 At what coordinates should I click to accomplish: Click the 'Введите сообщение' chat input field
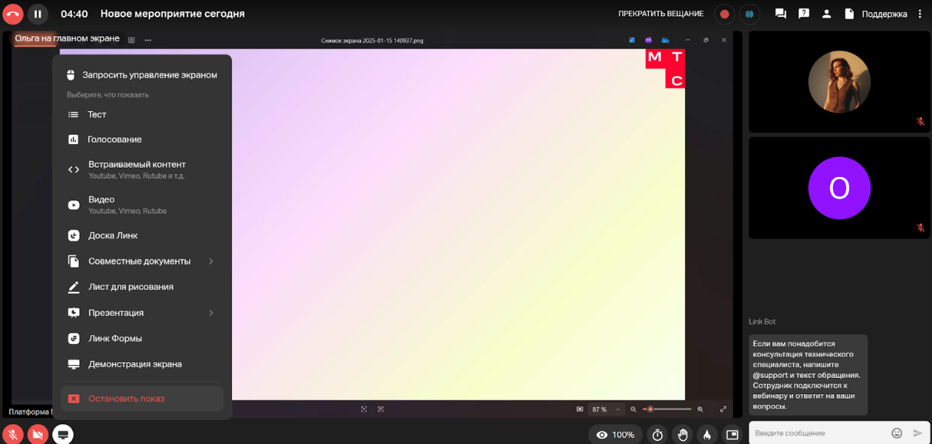[819, 433]
